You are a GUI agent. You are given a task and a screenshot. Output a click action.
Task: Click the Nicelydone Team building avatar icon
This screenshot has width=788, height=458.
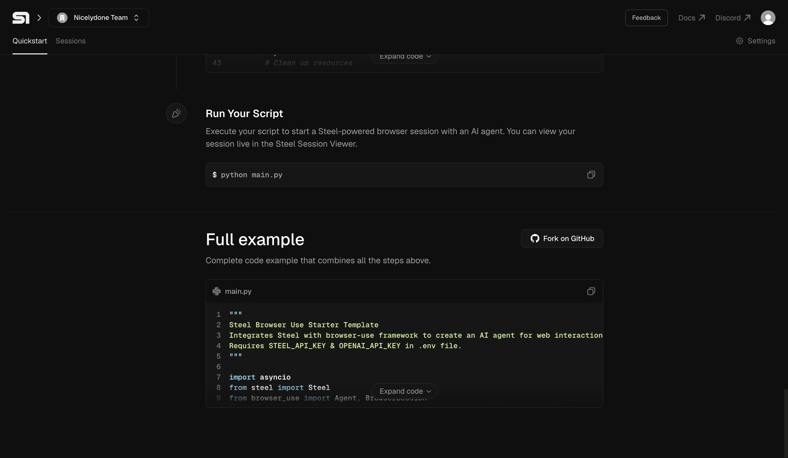62,18
